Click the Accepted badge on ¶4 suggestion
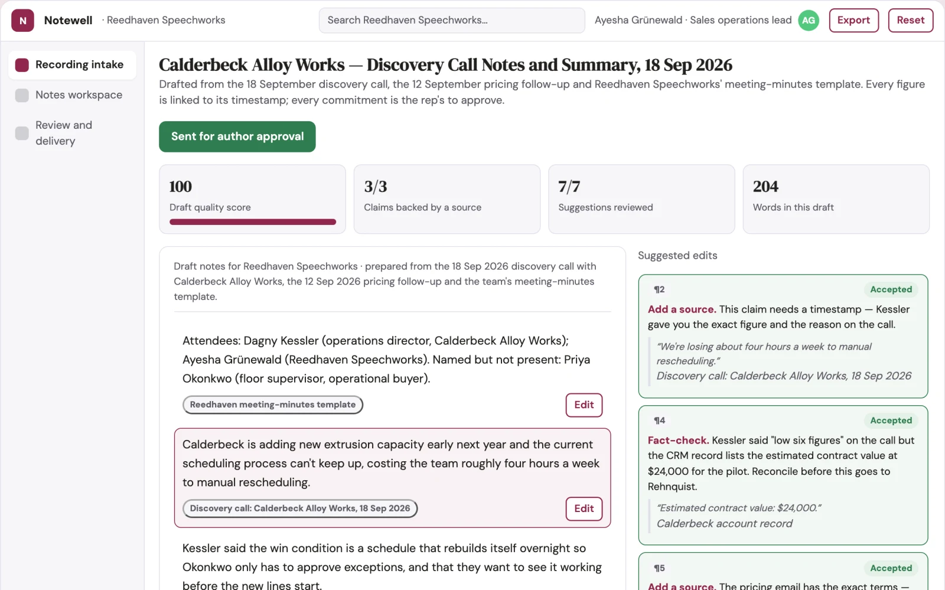Screen dimensions: 945x590 [x=891, y=421]
